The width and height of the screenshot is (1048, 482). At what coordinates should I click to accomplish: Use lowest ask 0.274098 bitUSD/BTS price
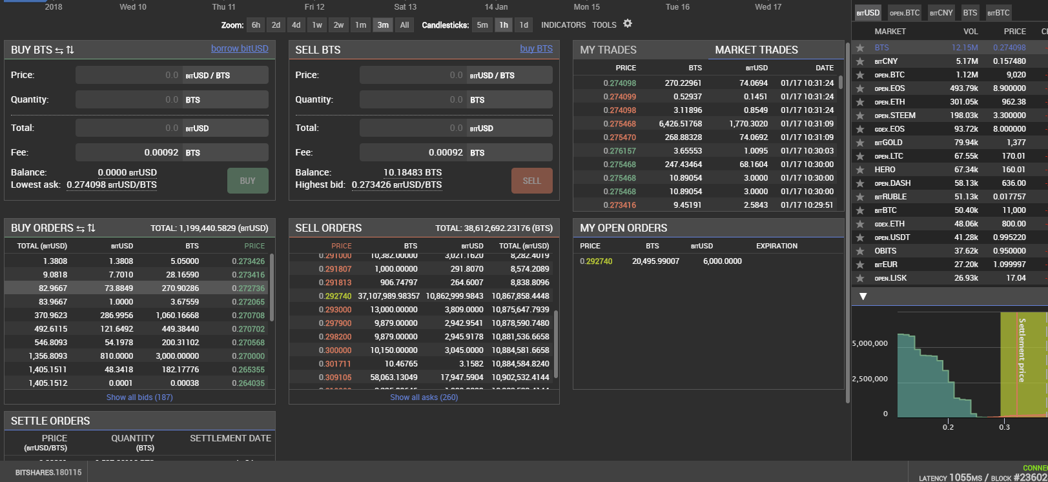click(x=112, y=185)
